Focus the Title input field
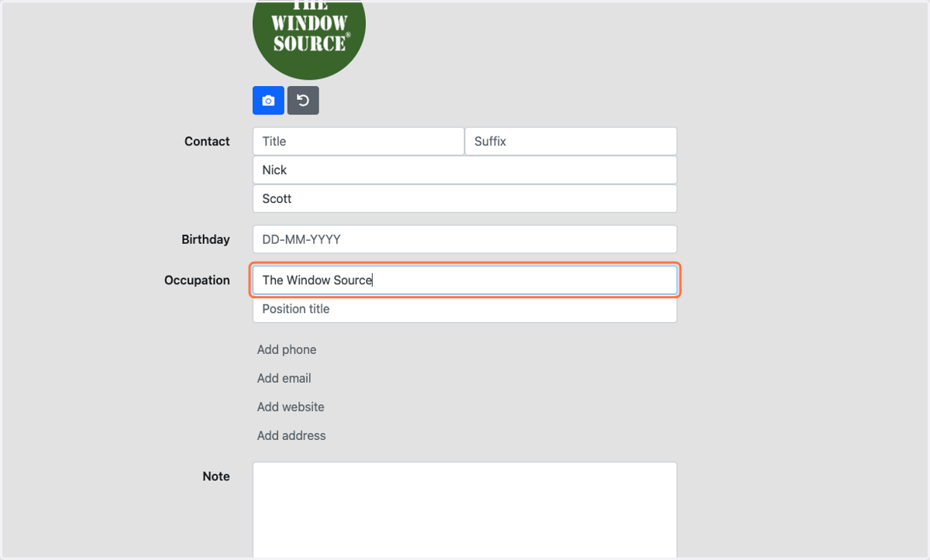 (x=358, y=141)
